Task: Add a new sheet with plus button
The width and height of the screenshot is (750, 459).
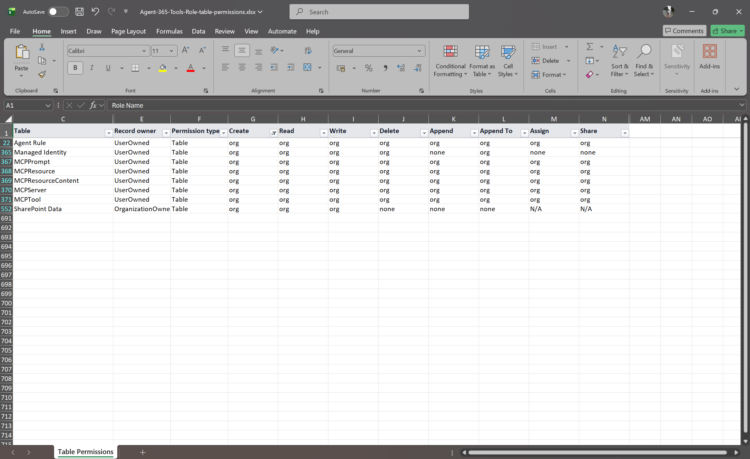Action: pos(143,452)
